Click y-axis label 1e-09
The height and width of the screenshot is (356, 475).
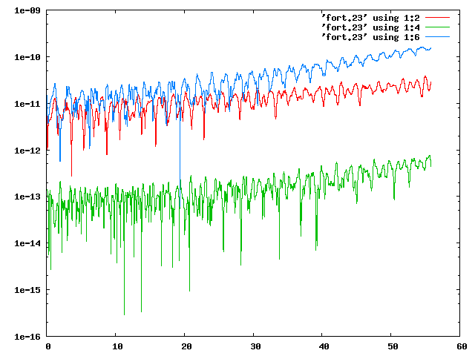click(27, 10)
